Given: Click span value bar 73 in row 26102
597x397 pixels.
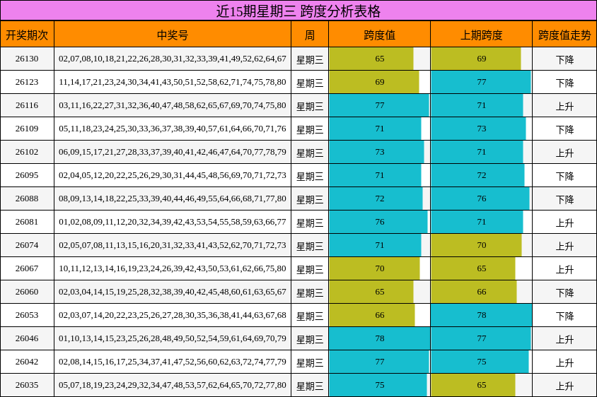Looking at the screenshot, I should tap(376, 152).
